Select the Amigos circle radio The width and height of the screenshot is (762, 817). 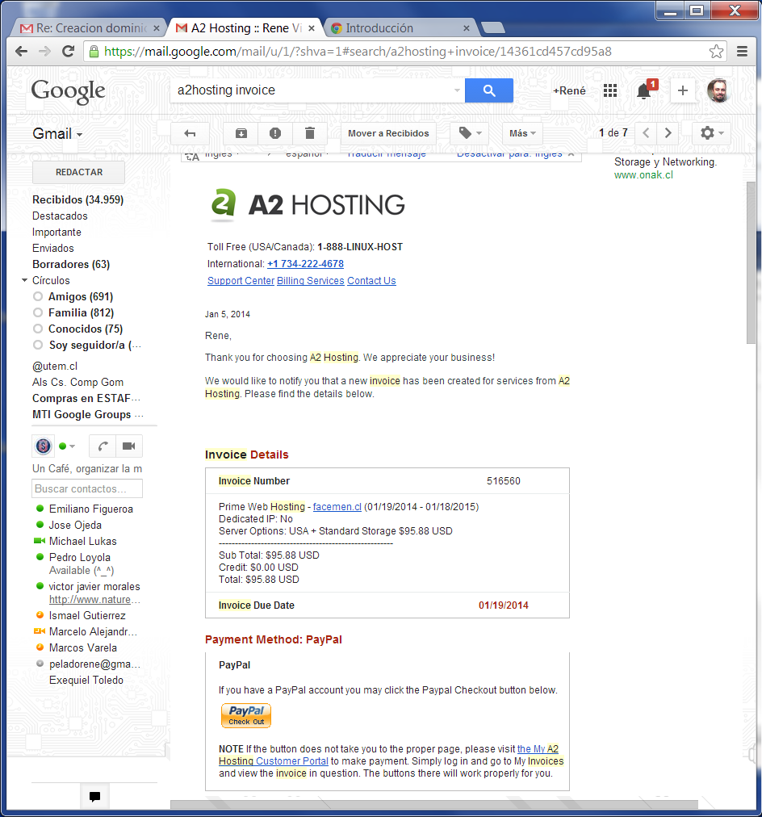[x=38, y=297]
